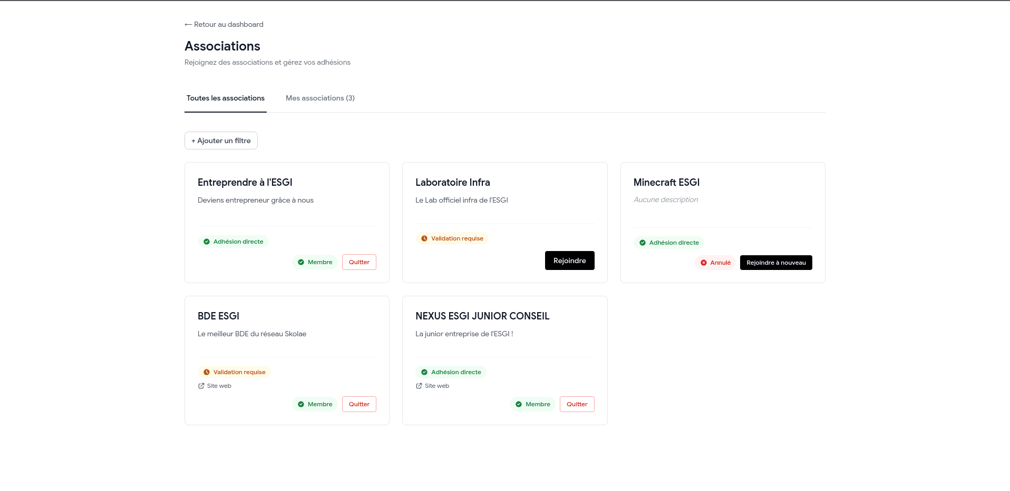Click the clock icon in BDE ESGI Validation requise badge
1010x491 pixels.
click(207, 372)
